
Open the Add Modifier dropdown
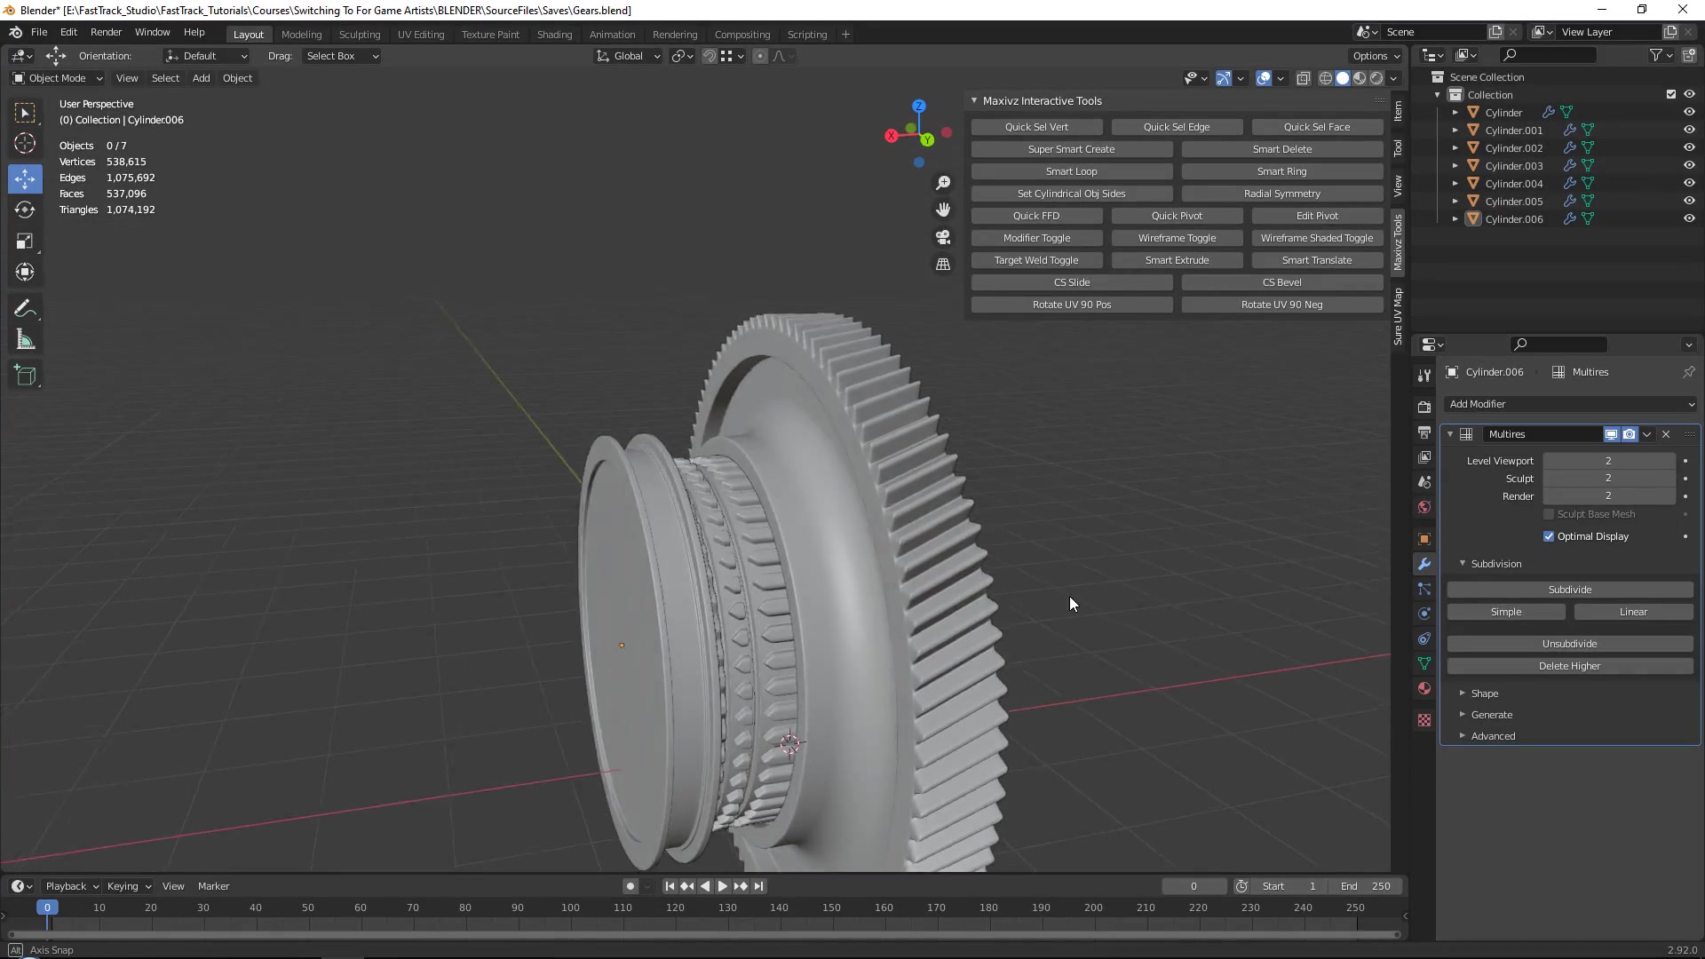[1570, 404]
